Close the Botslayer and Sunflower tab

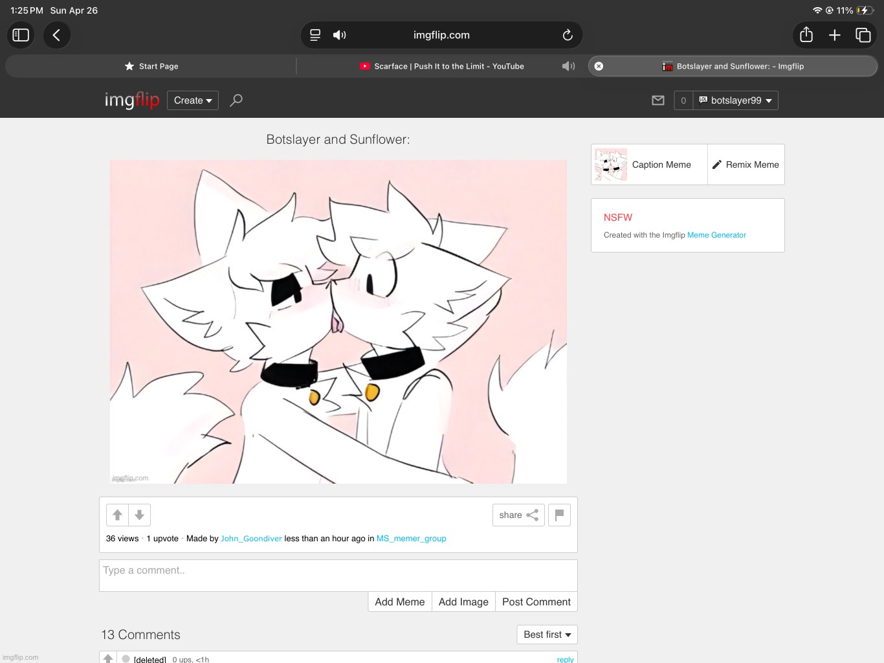(x=599, y=66)
